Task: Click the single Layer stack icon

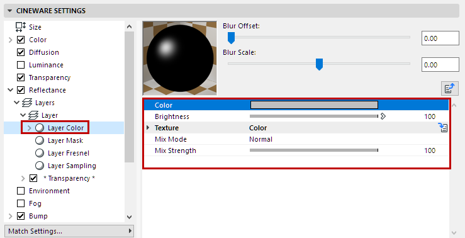Action: (33, 115)
